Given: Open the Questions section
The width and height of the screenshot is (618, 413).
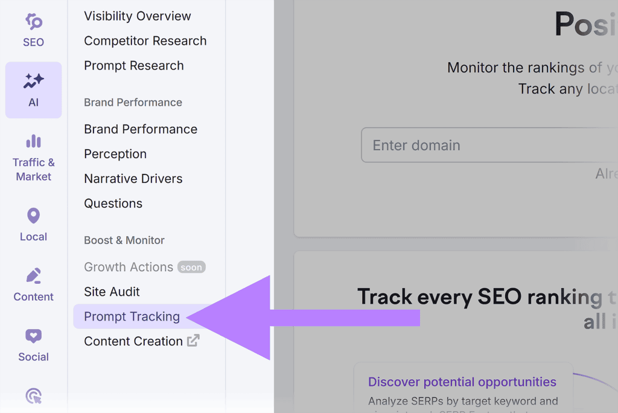Looking at the screenshot, I should click(113, 203).
